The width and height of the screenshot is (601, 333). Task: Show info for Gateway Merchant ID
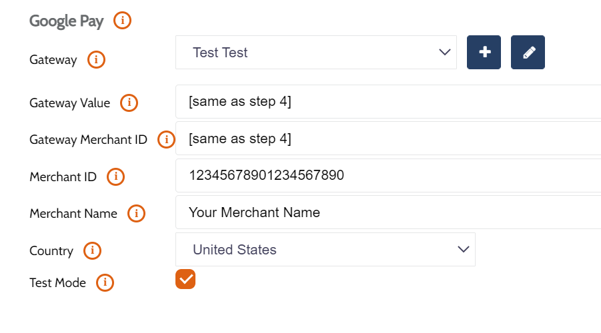click(165, 140)
